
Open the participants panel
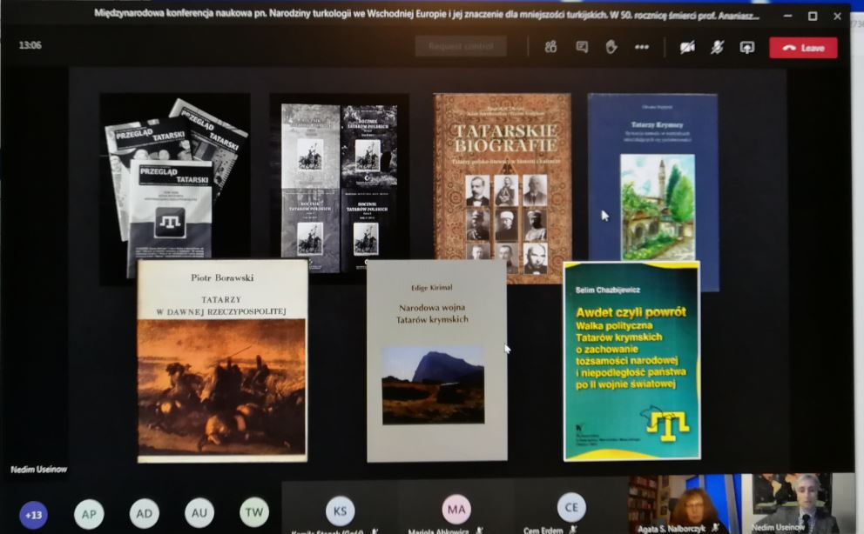point(550,47)
